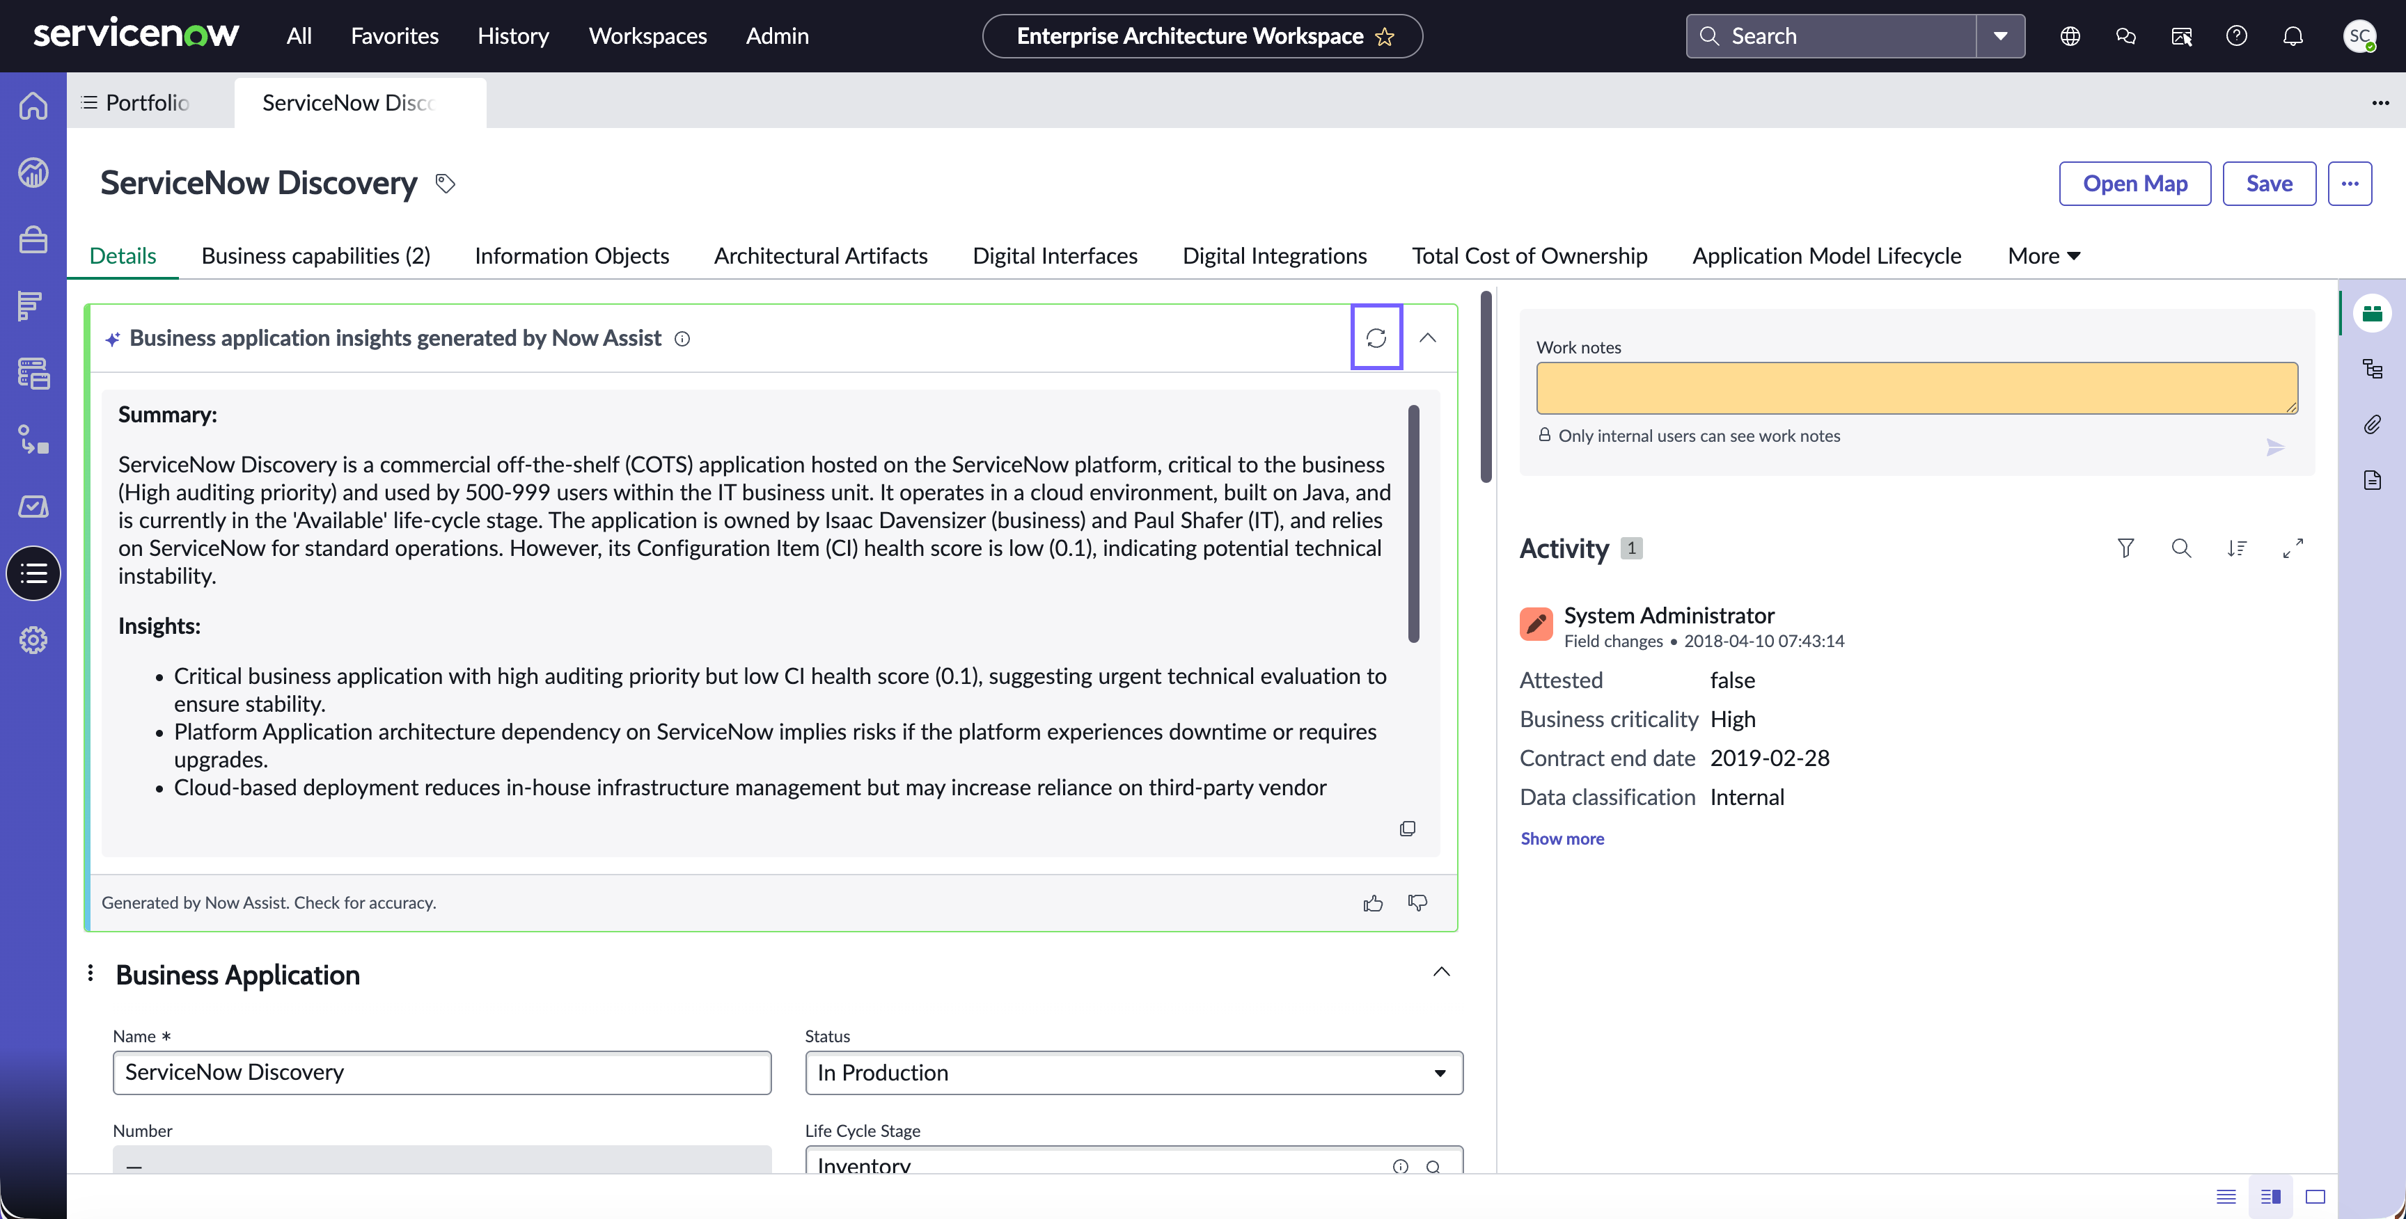Open the settings gear in left sidebar
Screen dimensions: 2406x1219
33,640
